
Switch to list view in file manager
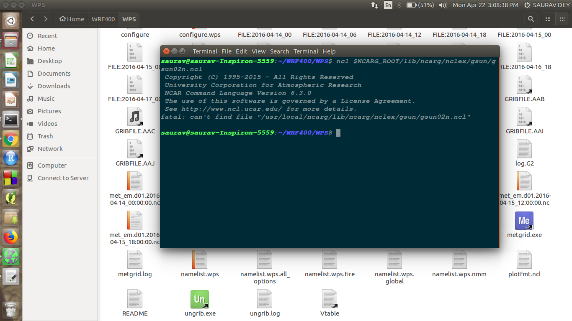(x=548, y=19)
